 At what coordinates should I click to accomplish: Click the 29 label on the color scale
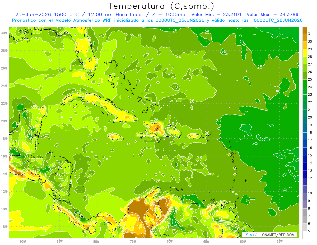click(310, 49)
